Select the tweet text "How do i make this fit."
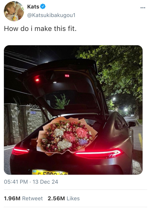The image size is (151, 208). point(40,28)
